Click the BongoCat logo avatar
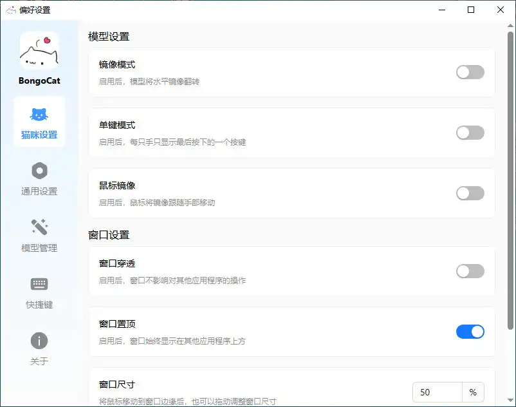This screenshot has width=516, height=407. click(x=39, y=51)
